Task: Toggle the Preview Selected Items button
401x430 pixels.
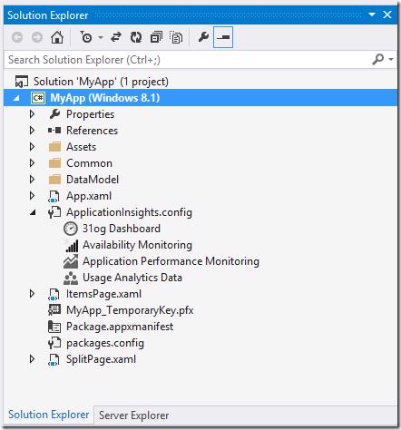Action: click(223, 37)
